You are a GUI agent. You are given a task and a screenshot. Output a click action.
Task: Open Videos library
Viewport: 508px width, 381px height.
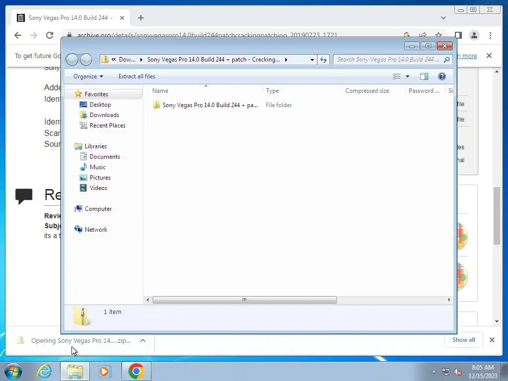pyautogui.click(x=98, y=188)
